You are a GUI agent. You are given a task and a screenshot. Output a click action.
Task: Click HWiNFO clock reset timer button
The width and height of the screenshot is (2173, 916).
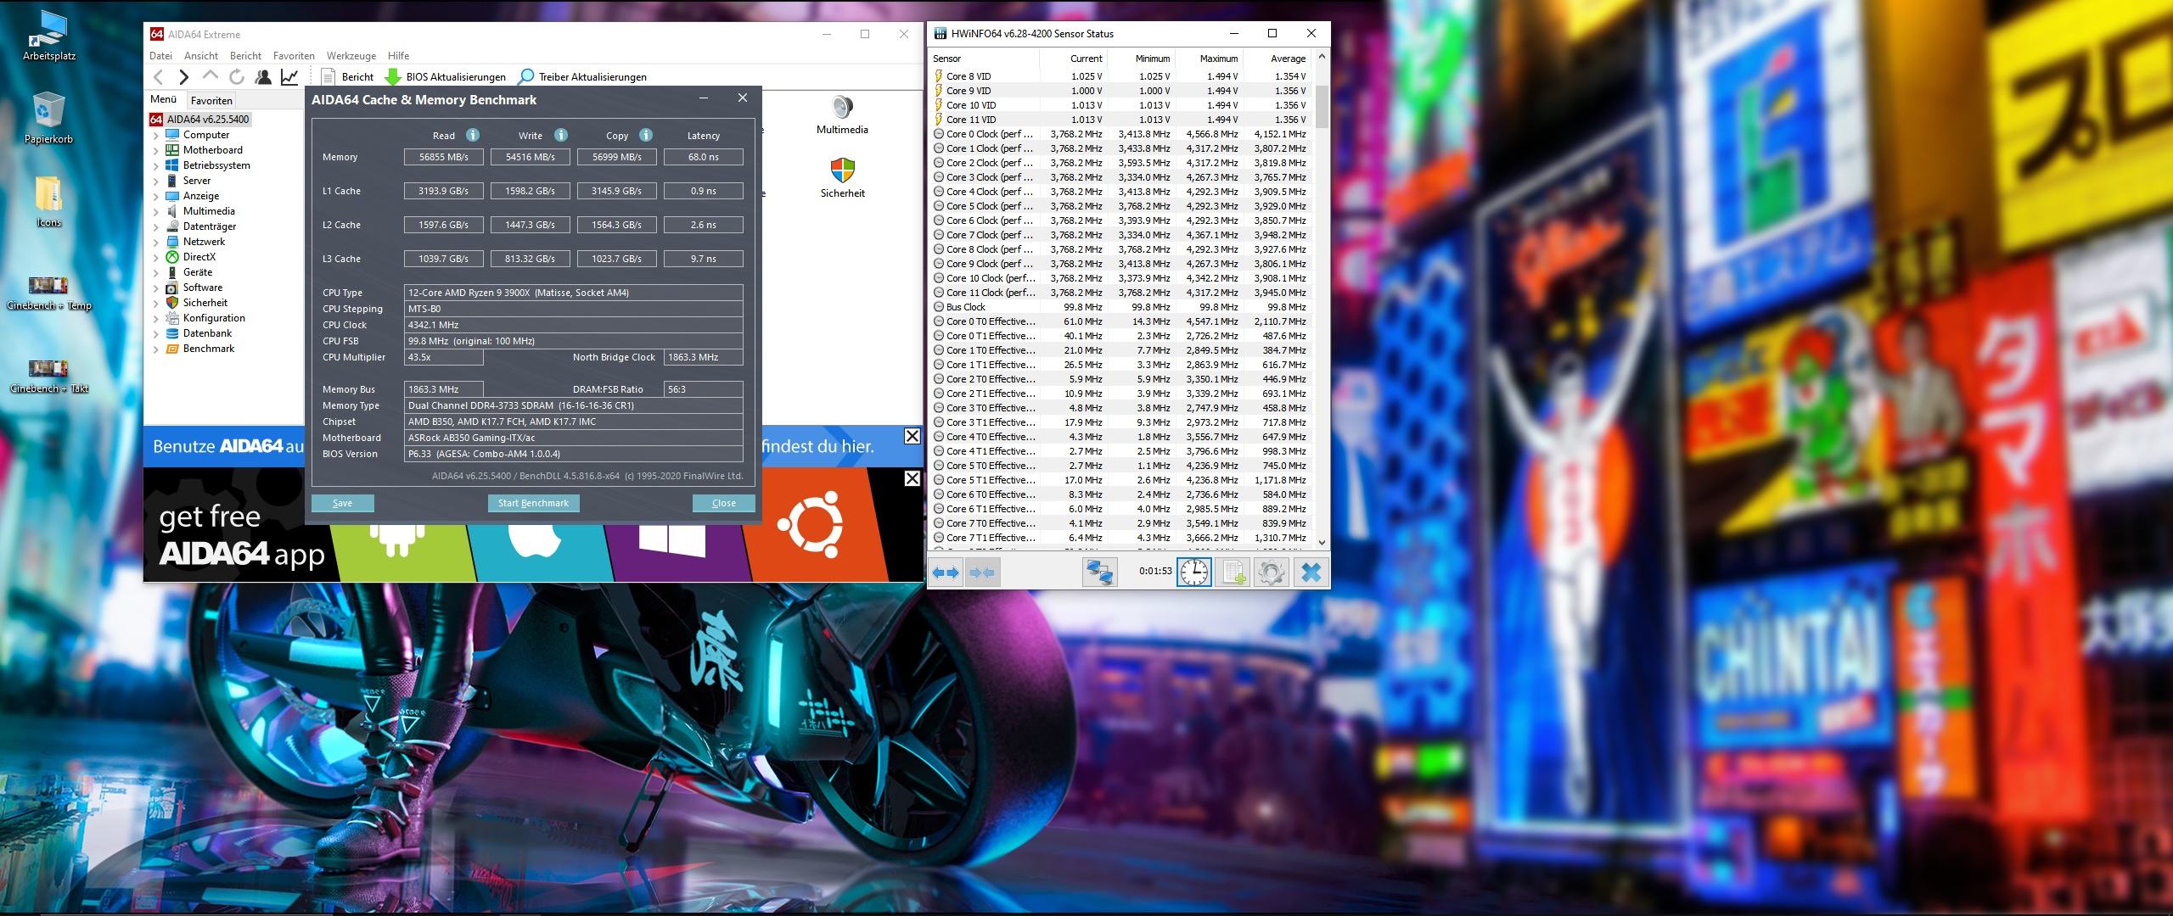1194,573
